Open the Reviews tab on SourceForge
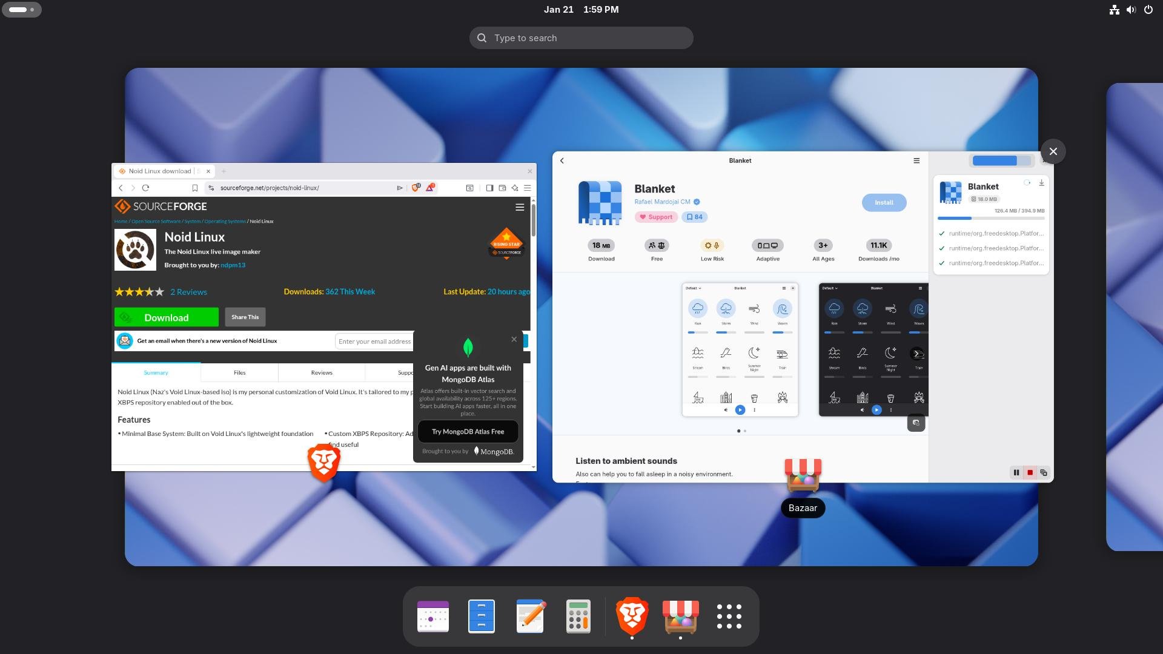 click(322, 372)
